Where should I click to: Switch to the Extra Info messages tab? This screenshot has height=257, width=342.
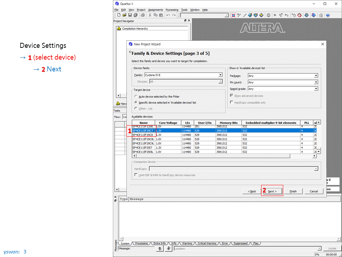coord(160,243)
